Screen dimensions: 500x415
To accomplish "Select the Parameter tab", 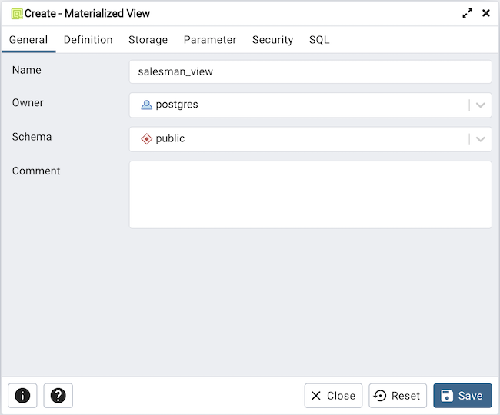I will coord(210,40).
